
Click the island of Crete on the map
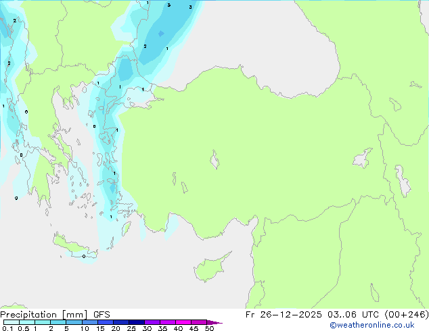coord(72,246)
